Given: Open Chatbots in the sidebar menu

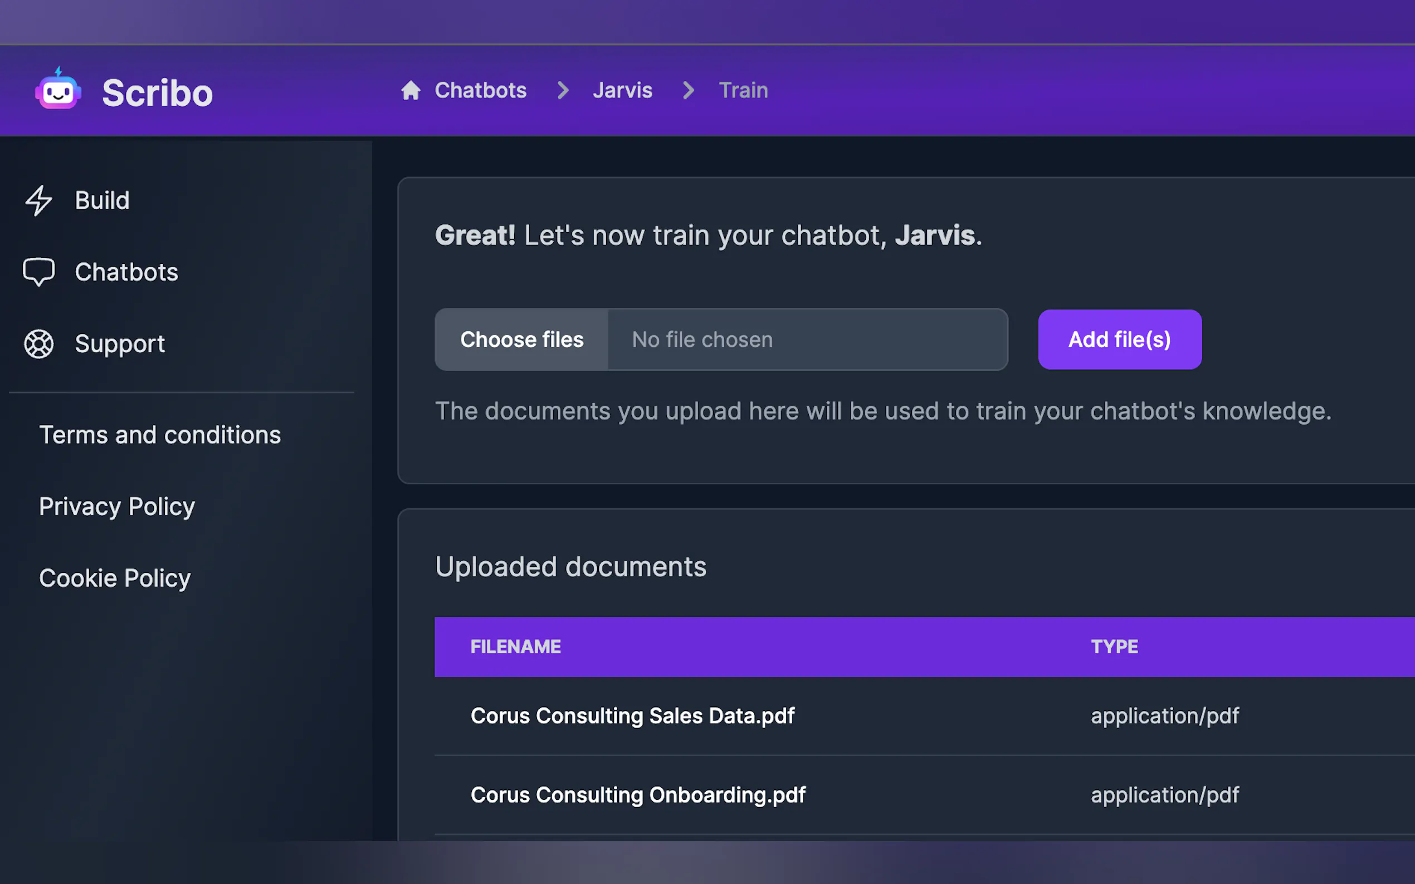Looking at the screenshot, I should click(x=126, y=272).
